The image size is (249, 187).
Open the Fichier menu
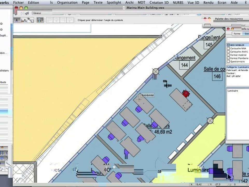[18, 3]
